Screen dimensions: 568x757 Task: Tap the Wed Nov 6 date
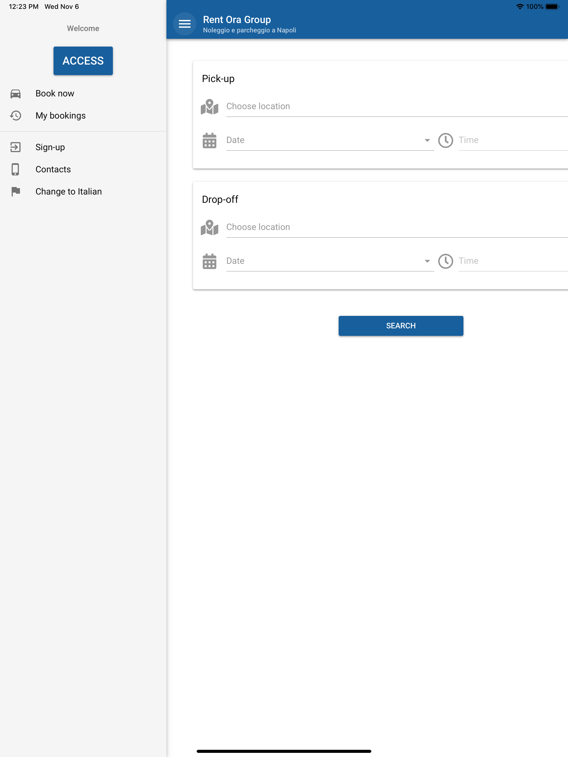[62, 6]
